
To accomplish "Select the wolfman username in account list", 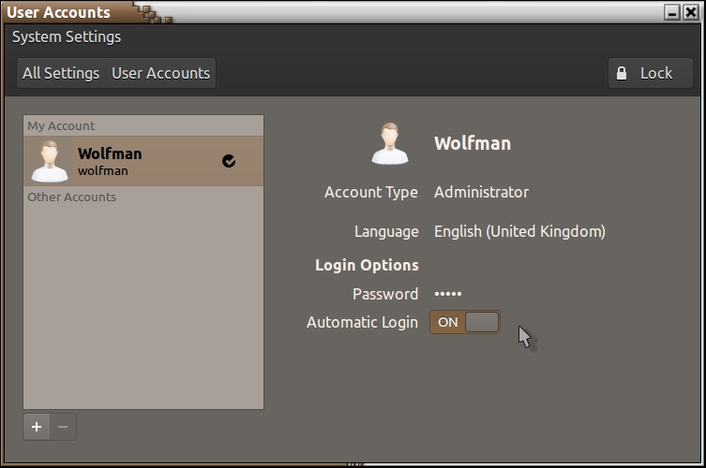I will coord(103,171).
